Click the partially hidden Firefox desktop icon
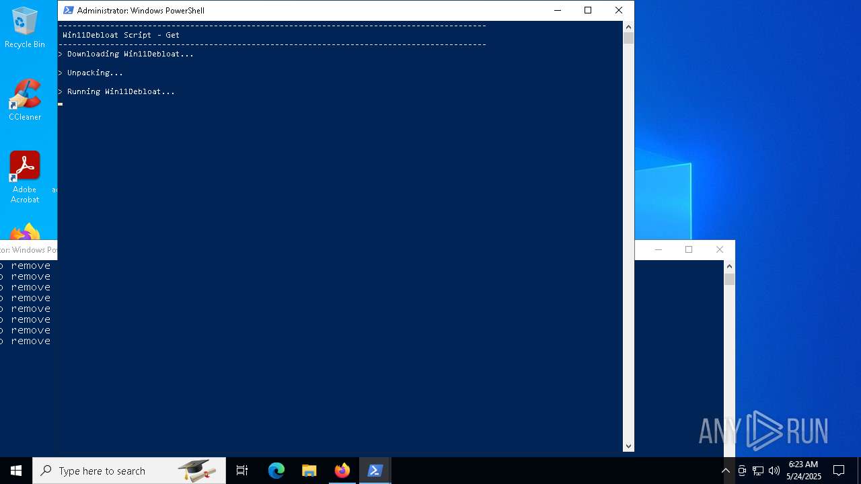The image size is (861, 484). point(25,233)
